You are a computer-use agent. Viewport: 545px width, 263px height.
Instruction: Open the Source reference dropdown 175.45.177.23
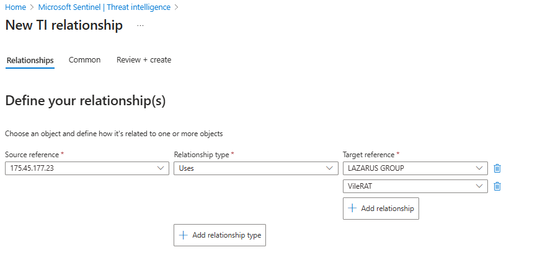coord(87,168)
